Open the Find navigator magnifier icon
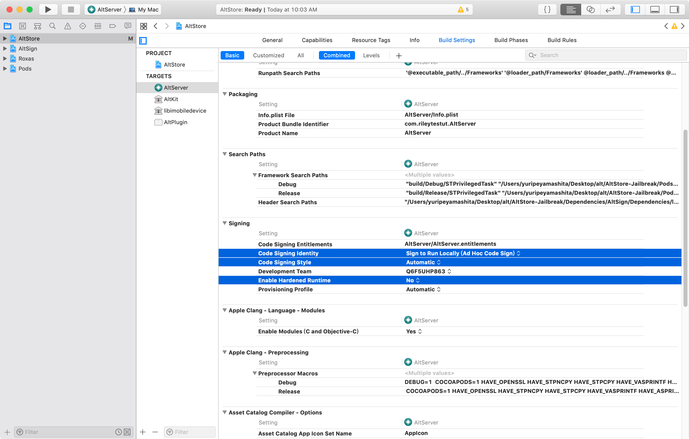Image resolution: width=689 pixels, height=439 pixels. coord(52,26)
